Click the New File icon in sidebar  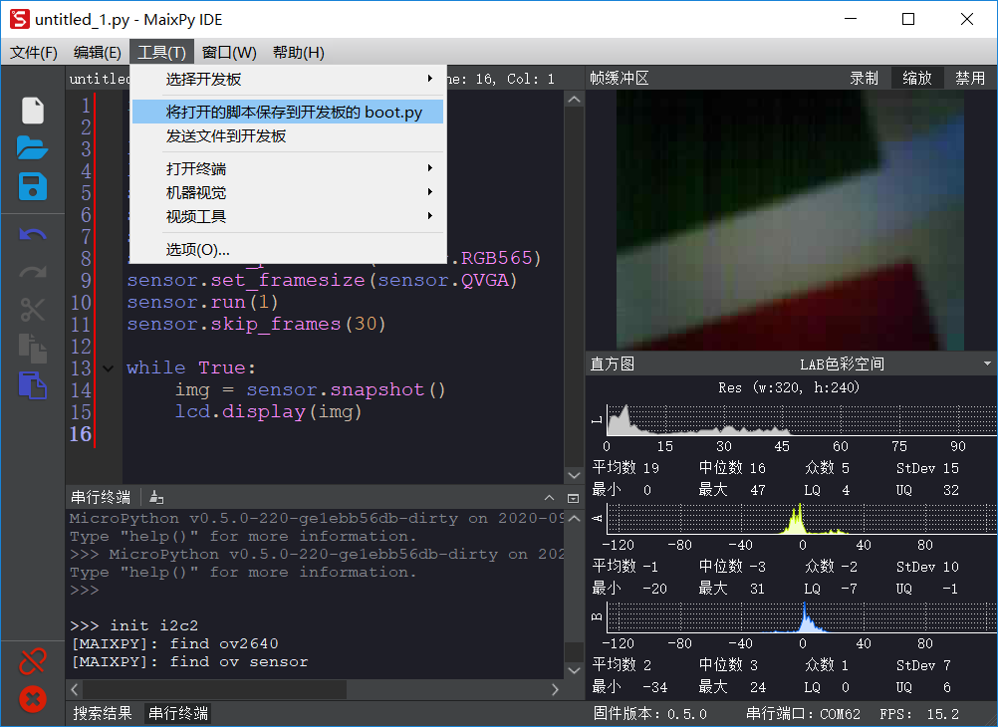[x=33, y=111]
